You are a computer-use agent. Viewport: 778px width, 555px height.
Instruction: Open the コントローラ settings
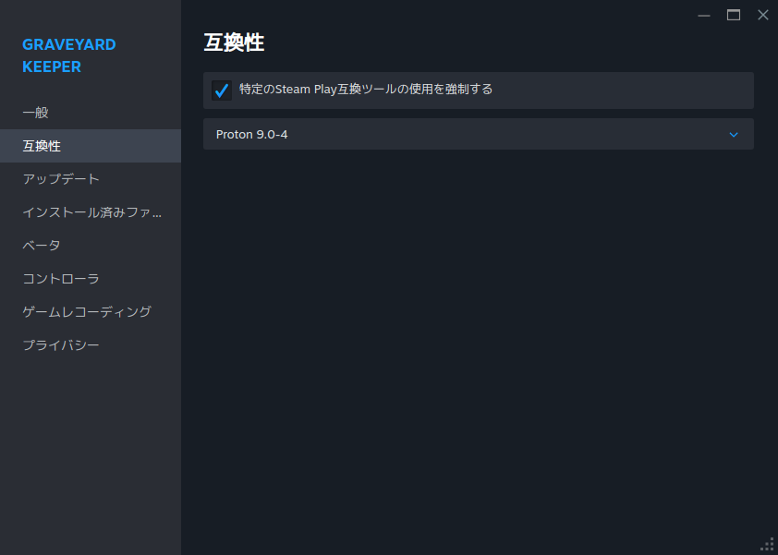coord(61,279)
